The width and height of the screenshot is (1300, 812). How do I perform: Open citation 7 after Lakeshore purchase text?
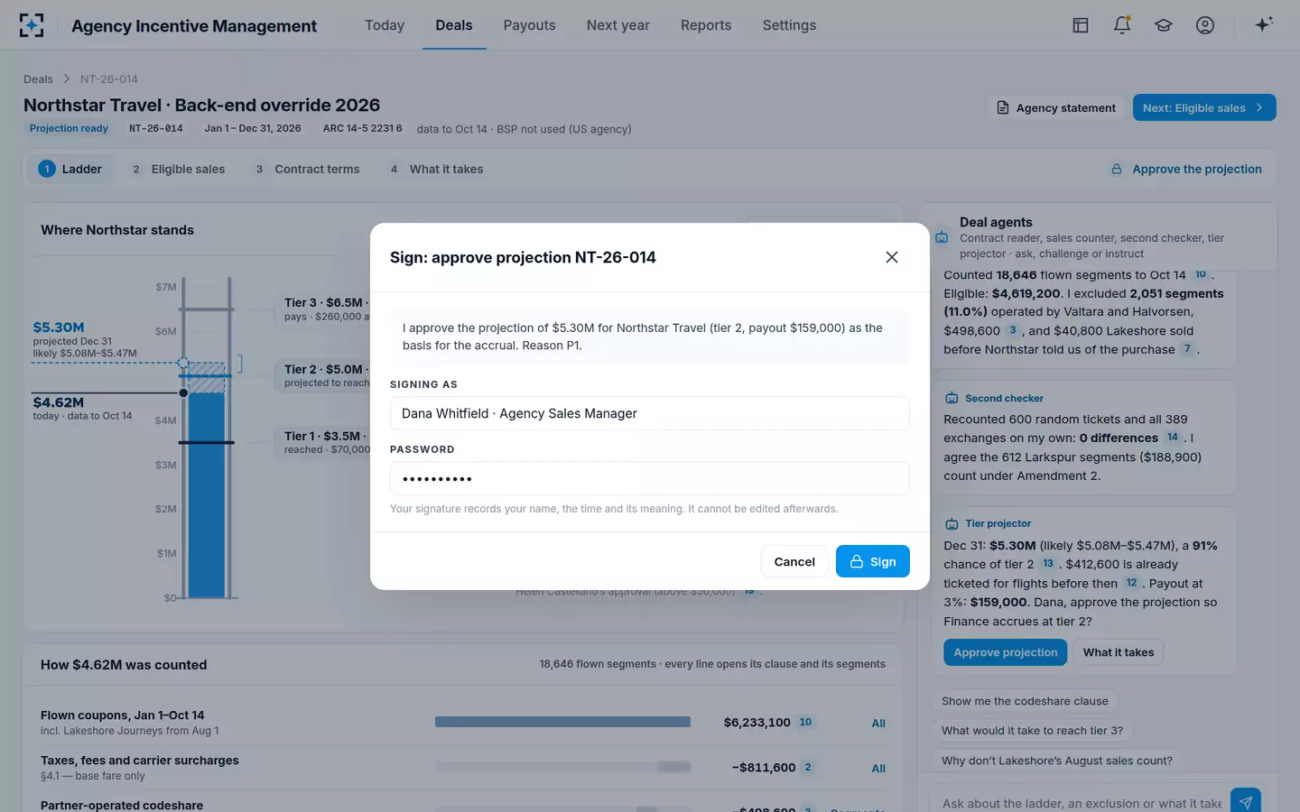(x=1187, y=348)
